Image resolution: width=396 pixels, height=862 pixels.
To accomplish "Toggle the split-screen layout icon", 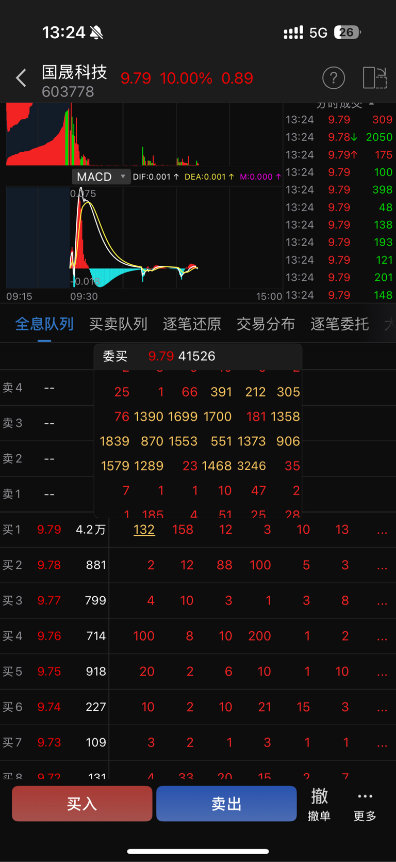I will pyautogui.click(x=375, y=78).
